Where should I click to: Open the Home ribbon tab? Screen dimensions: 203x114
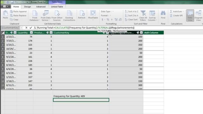(x=16, y=7)
